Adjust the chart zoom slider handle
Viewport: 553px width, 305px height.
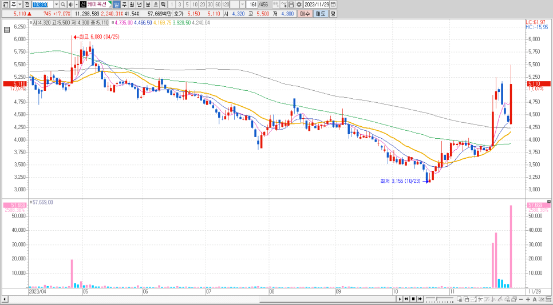(437, 299)
